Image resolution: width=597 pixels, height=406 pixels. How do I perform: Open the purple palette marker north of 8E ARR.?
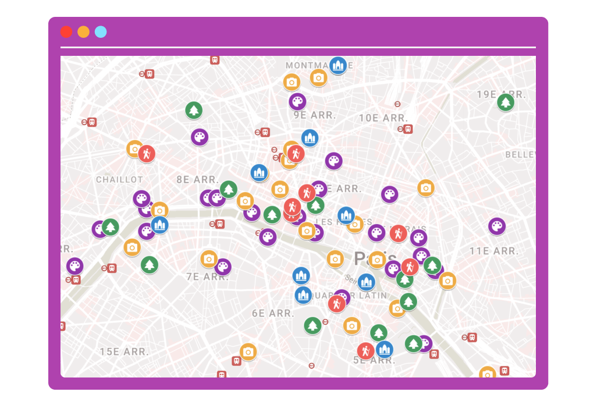(200, 137)
